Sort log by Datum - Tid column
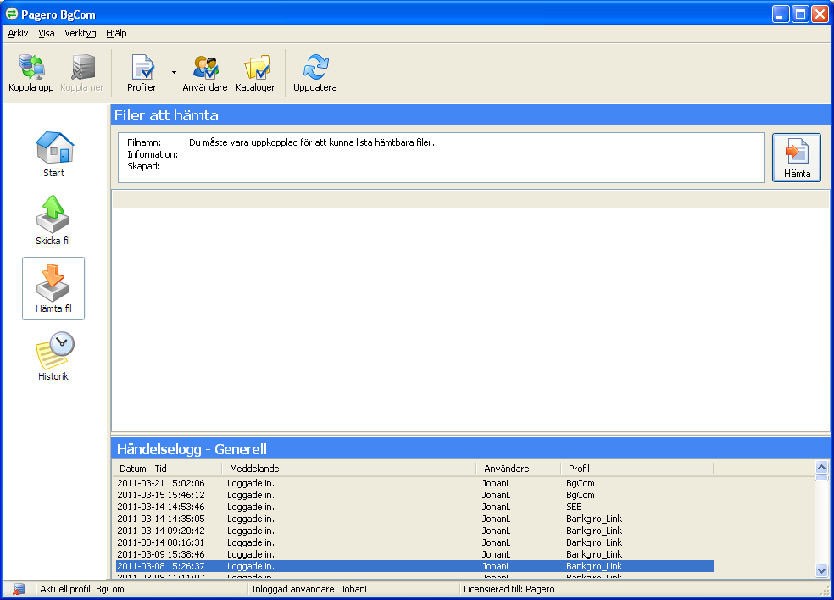 167,469
